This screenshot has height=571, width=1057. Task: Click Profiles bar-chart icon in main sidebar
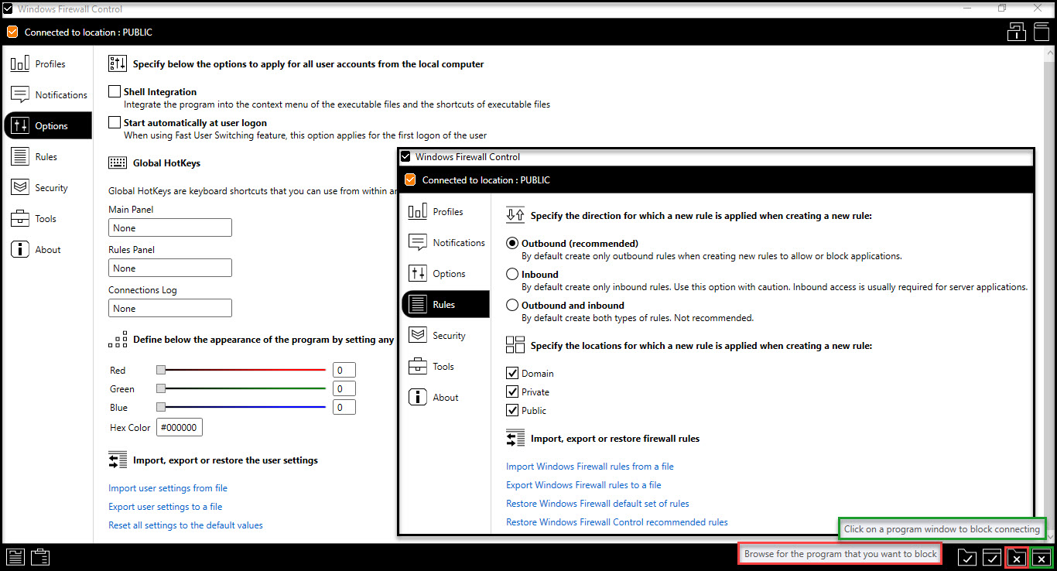(20, 64)
